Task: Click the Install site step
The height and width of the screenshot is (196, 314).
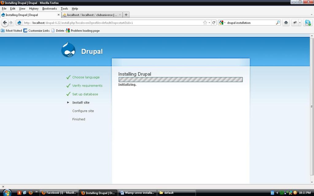Action: 81,102
